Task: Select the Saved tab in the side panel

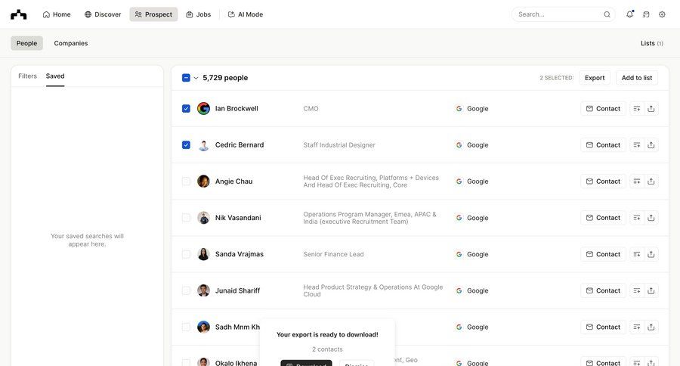Action: pyautogui.click(x=55, y=76)
